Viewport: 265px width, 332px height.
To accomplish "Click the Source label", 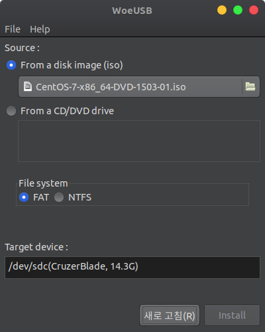I will click(22, 48).
